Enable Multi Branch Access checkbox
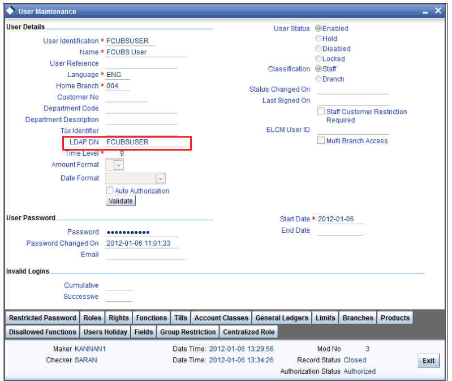 [x=321, y=140]
